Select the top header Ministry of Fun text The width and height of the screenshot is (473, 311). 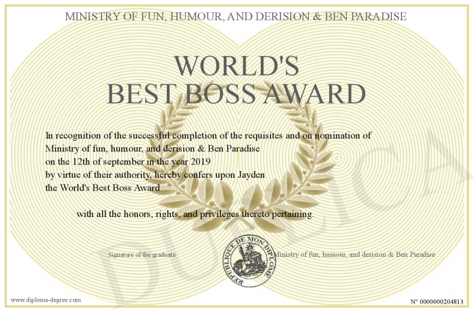pos(236,16)
